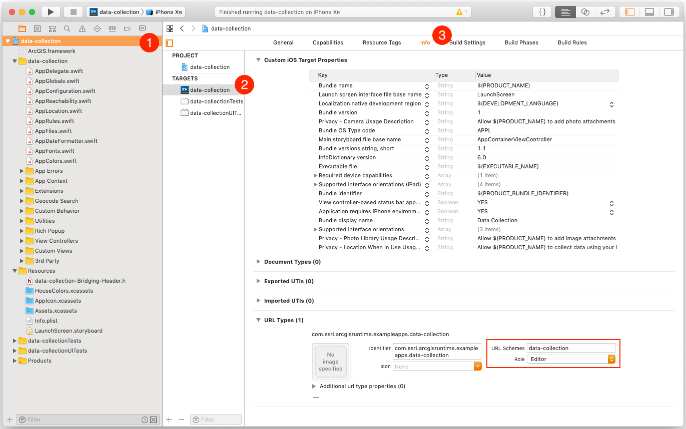
Task: Show only source-controlled files filter
Action: point(153,420)
